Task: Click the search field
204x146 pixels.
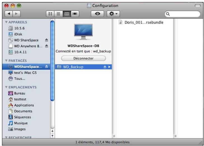Action: click(x=182, y=14)
